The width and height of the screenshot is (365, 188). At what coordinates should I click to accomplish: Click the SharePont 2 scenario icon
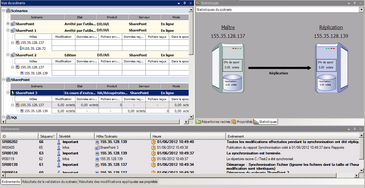[x=13, y=55]
